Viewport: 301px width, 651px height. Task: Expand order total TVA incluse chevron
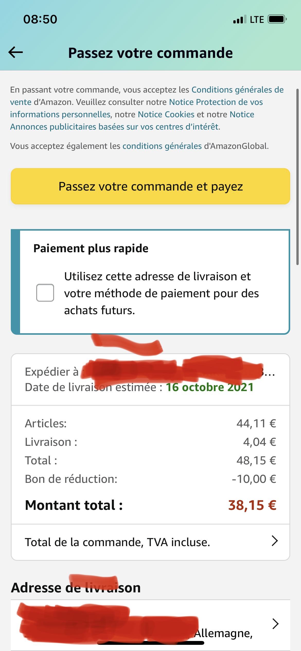275,541
